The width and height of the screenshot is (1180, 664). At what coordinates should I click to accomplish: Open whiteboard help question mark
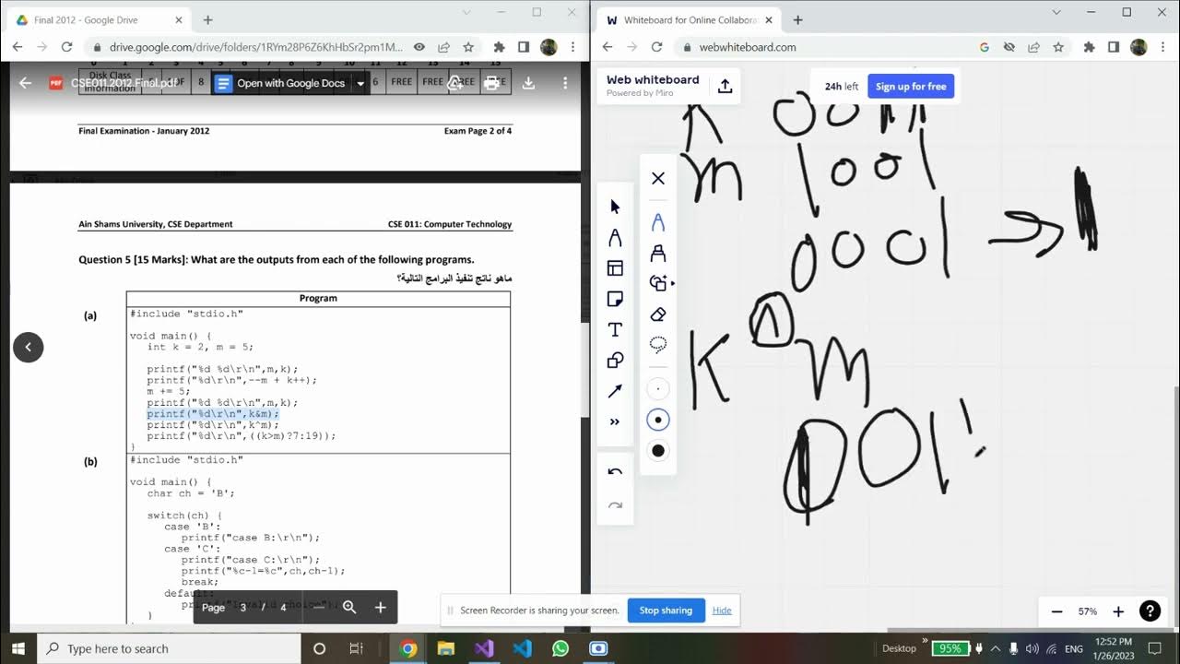click(x=1150, y=611)
